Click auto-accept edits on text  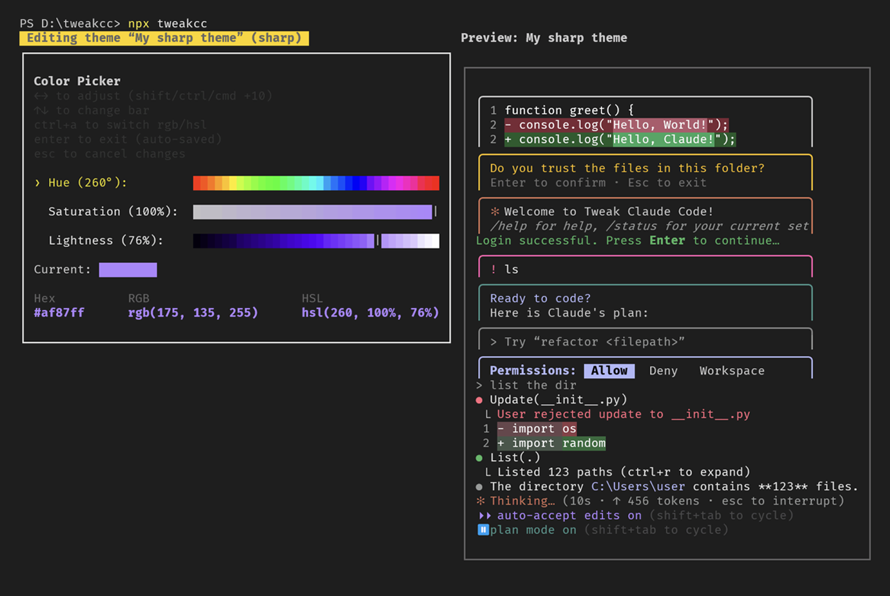click(x=569, y=515)
